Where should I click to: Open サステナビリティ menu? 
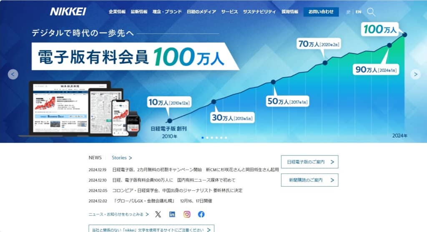[259, 12]
